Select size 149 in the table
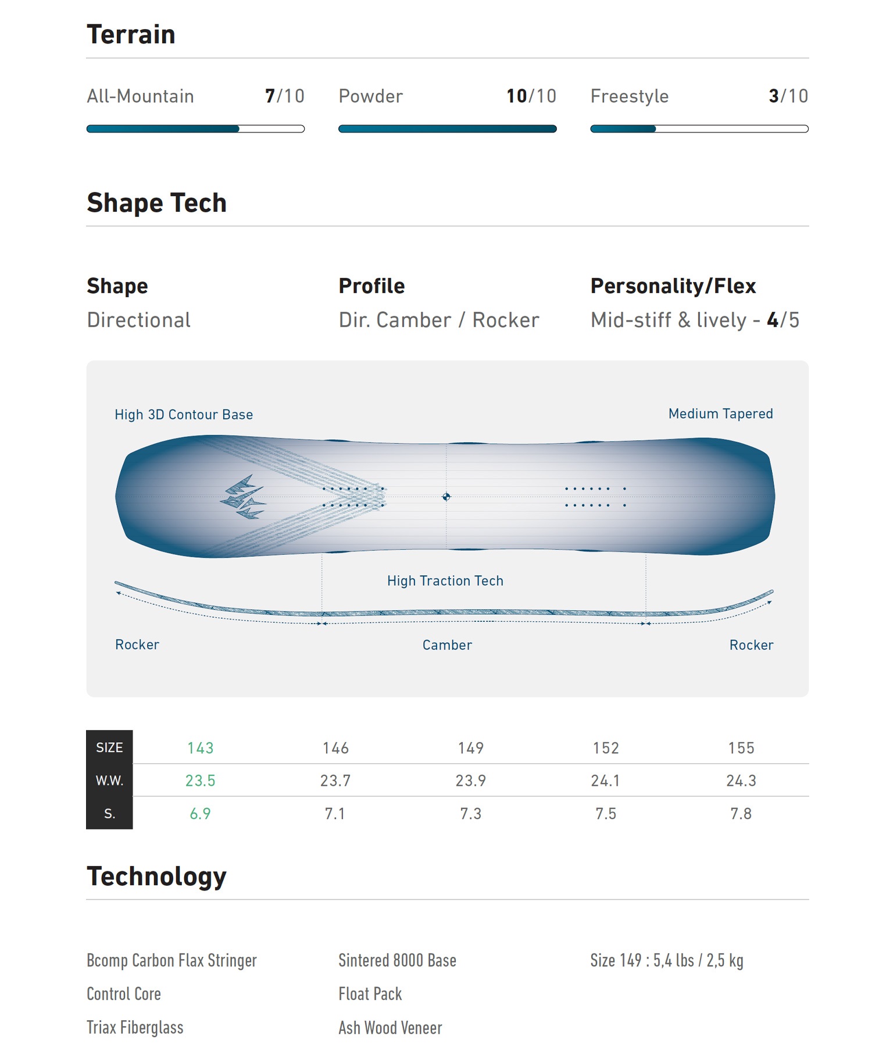The image size is (872, 1047). click(x=471, y=747)
